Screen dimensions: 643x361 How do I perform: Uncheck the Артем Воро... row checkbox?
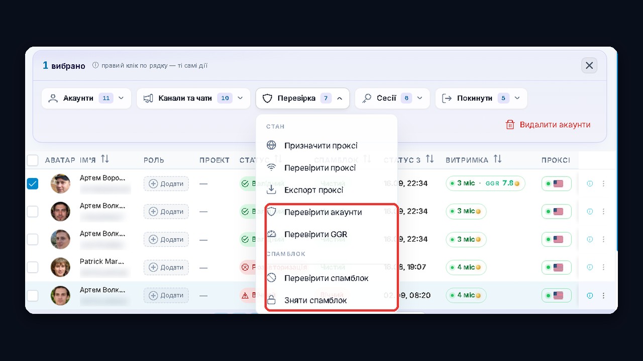point(33,184)
